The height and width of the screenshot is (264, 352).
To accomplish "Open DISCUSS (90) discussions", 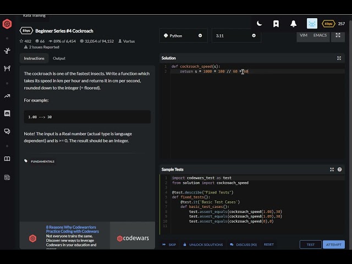I will point(243,244).
